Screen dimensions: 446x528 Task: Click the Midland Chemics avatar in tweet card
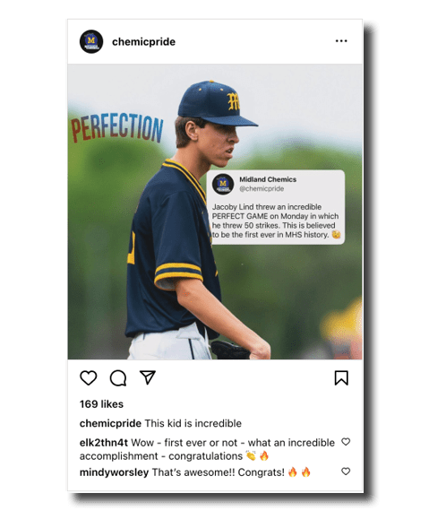pos(223,184)
